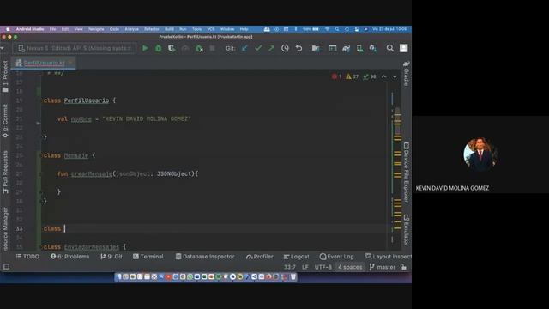Open the VCS menu
Screen dimensions: 549x309
[x=211, y=29]
